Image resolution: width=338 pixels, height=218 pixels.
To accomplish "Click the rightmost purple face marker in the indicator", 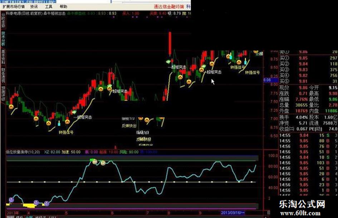I will [46, 203].
